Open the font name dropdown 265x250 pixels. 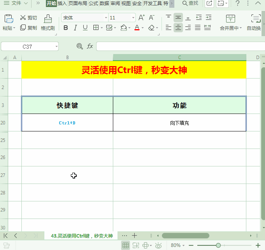pyautogui.click(x=106, y=17)
